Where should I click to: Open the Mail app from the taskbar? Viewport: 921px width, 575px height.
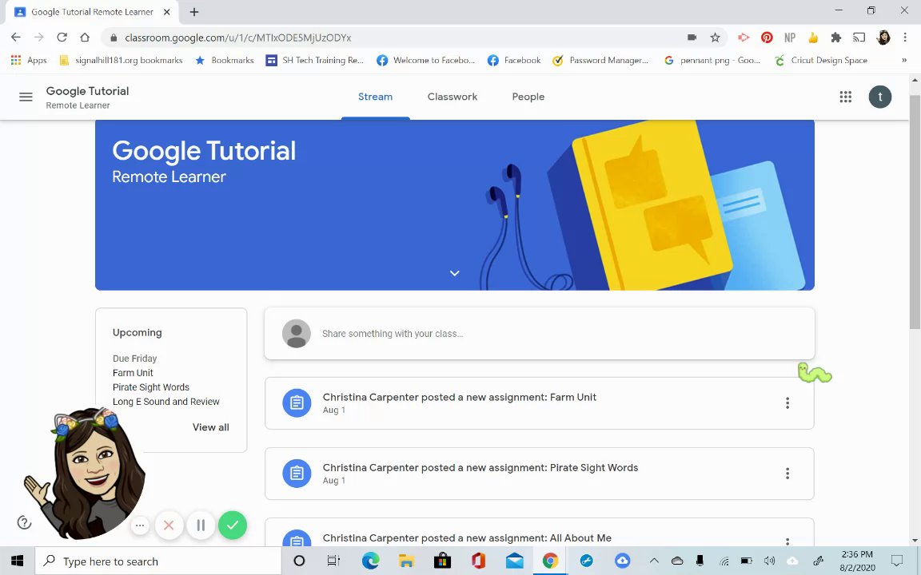tap(515, 561)
